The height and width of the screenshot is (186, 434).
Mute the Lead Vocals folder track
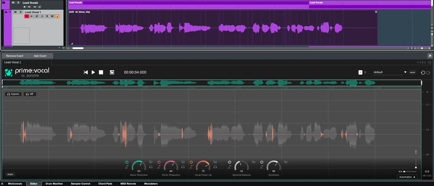point(13,3)
